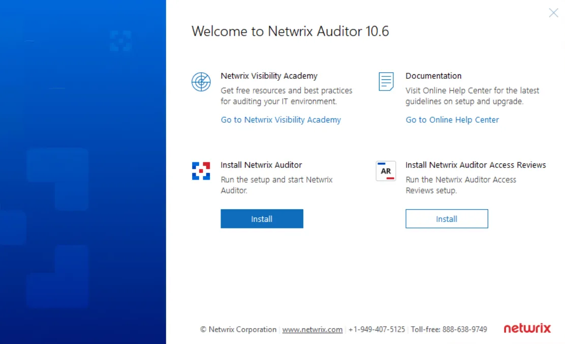Click the Netwrix Visibility Academy title
565x344 pixels.
[x=269, y=76]
